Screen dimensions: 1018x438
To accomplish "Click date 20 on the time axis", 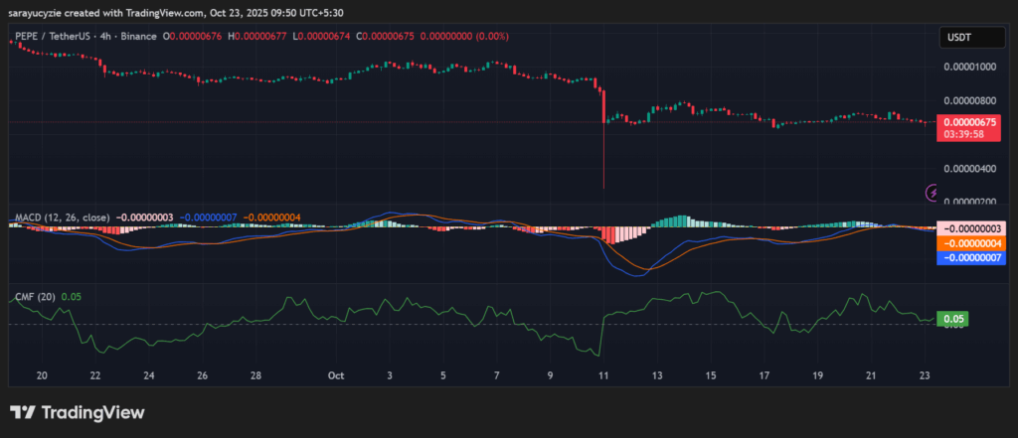I will pyautogui.click(x=42, y=375).
